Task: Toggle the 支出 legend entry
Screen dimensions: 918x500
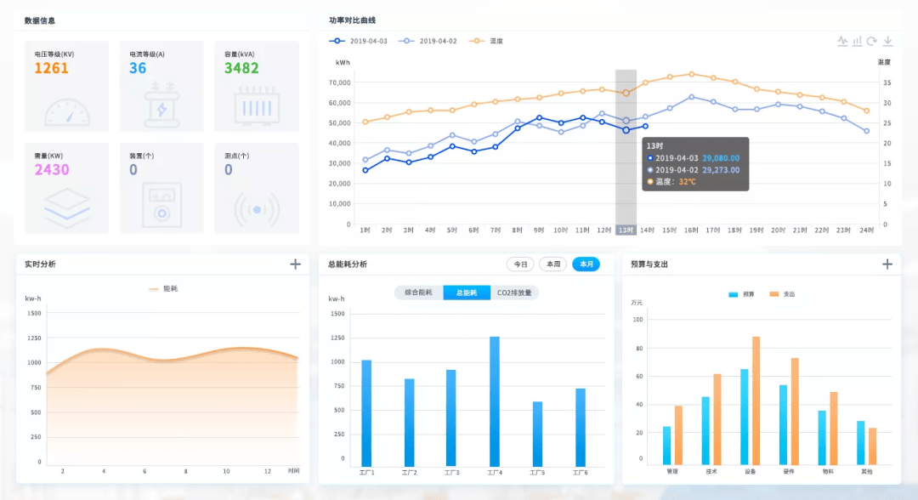Action: point(782,294)
